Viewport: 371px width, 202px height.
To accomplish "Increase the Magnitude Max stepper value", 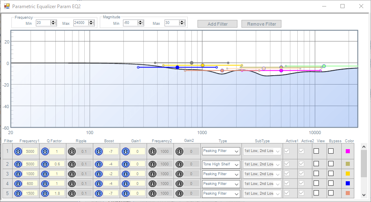I will tap(182, 22).
